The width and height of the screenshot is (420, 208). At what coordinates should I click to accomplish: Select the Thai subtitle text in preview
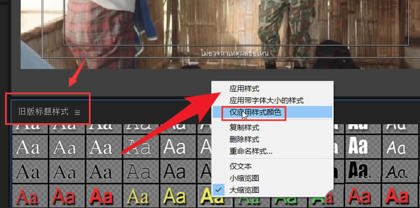[x=235, y=53]
